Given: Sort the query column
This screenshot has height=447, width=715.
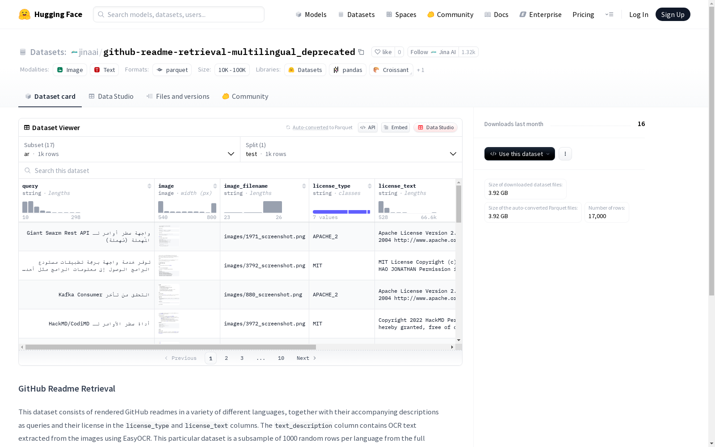Looking at the screenshot, I should [149, 186].
